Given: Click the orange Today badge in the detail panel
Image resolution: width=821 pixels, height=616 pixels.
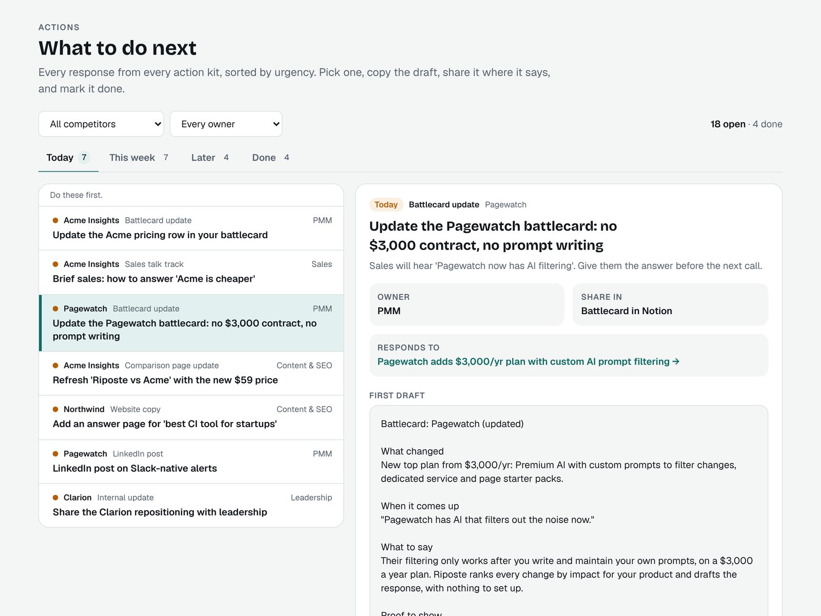Looking at the screenshot, I should pos(386,205).
